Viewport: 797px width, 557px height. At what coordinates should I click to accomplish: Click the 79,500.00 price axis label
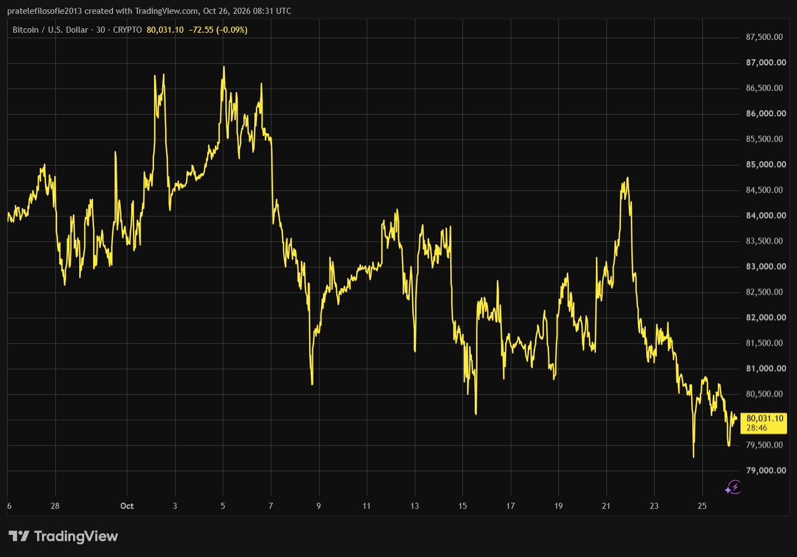tap(764, 445)
